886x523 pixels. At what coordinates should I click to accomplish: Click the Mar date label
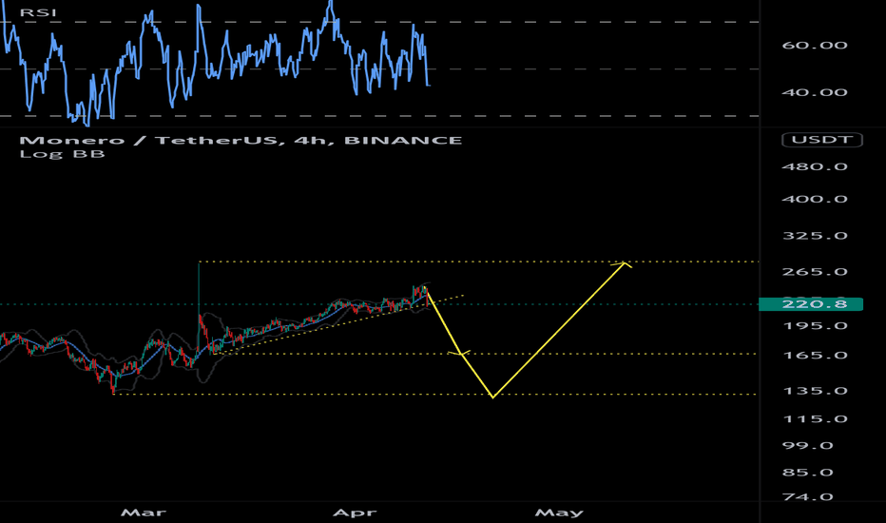pyautogui.click(x=144, y=513)
